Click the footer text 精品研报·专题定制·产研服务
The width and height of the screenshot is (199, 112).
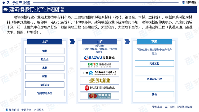point(26,110)
